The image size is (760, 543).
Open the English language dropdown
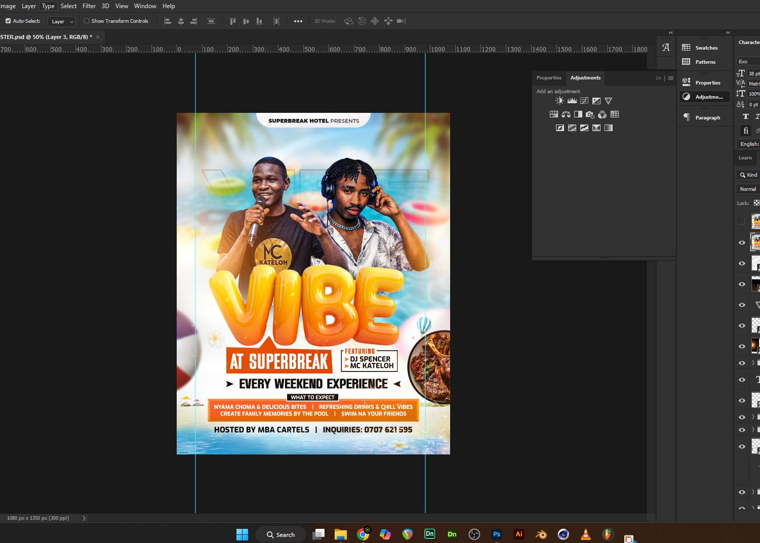point(749,144)
